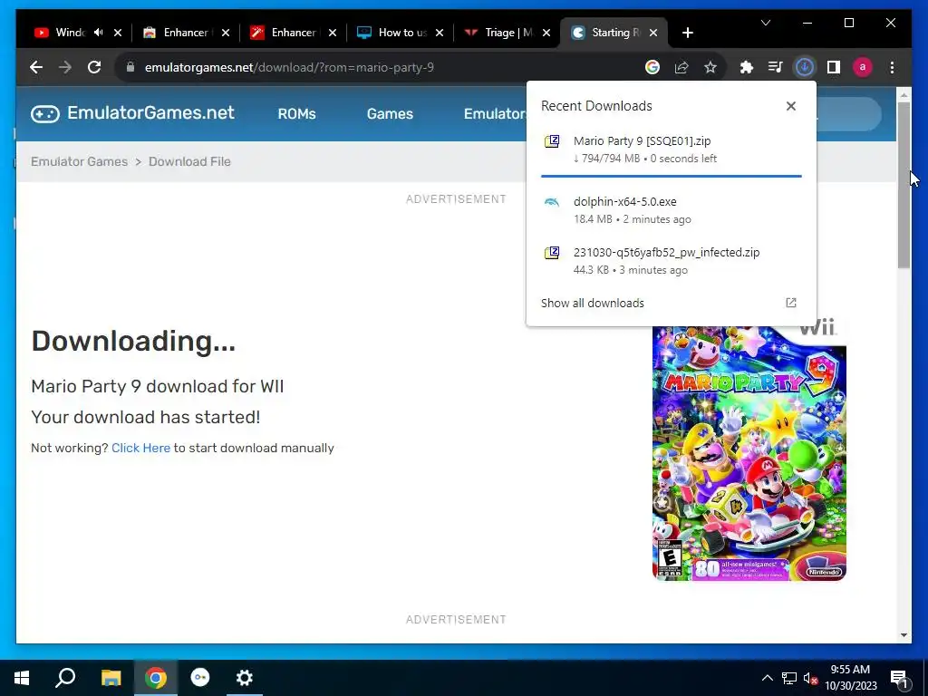This screenshot has height=696, width=928.
Task: Expand the tab search chevron
Action: point(765,23)
